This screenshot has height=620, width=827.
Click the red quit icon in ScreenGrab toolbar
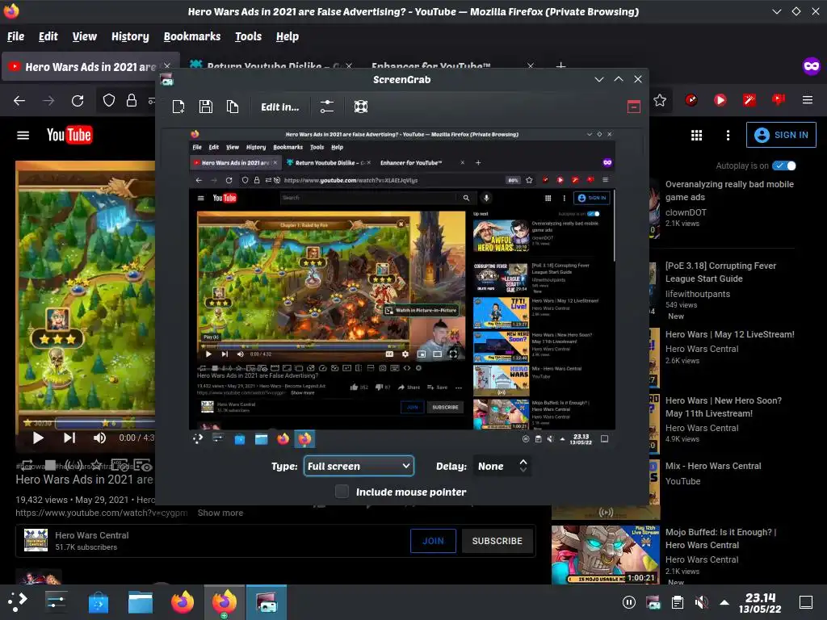[x=634, y=107]
